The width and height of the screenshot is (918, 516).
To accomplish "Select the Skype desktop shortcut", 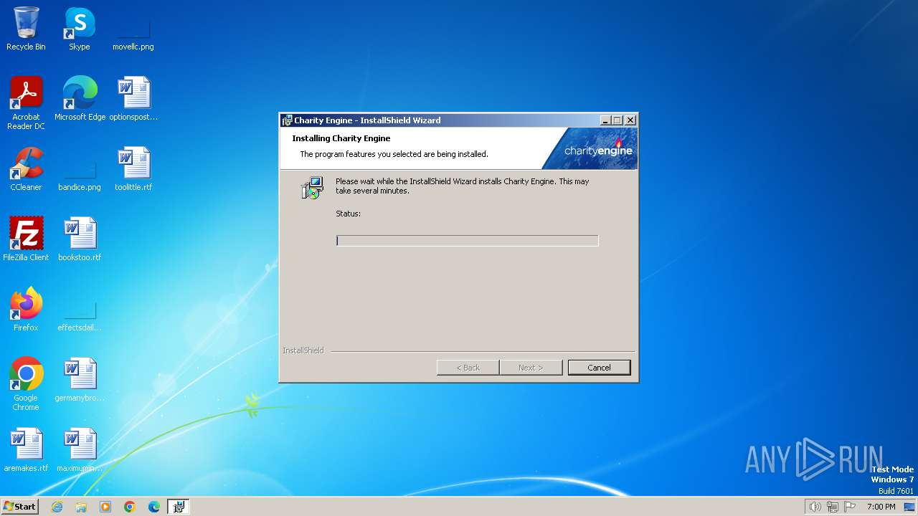I will [79, 29].
